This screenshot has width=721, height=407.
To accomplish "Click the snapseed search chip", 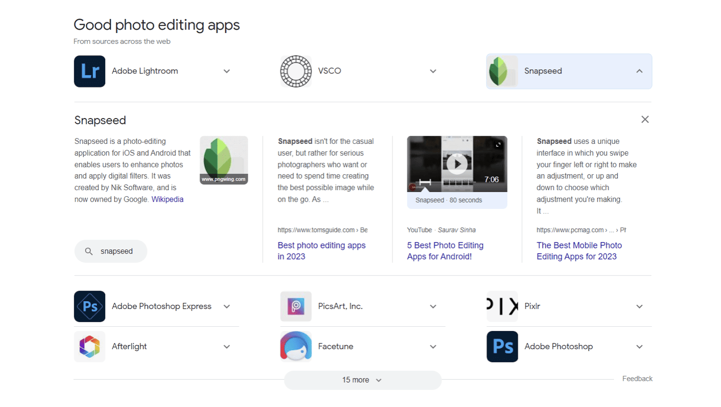I will tap(110, 251).
